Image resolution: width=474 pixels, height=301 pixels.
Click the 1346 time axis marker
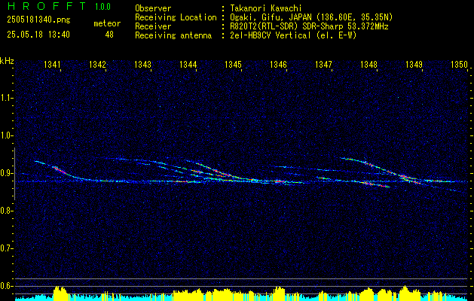pyautogui.click(x=278, y=65)
